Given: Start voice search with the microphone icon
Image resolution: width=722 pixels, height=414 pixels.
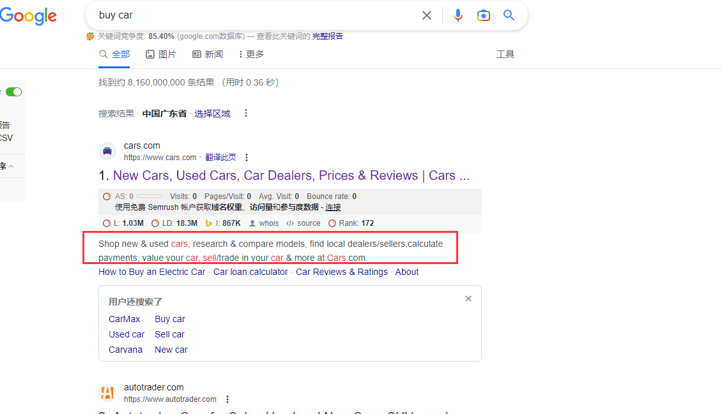Looking at the screenshot, I should [457, 15].
